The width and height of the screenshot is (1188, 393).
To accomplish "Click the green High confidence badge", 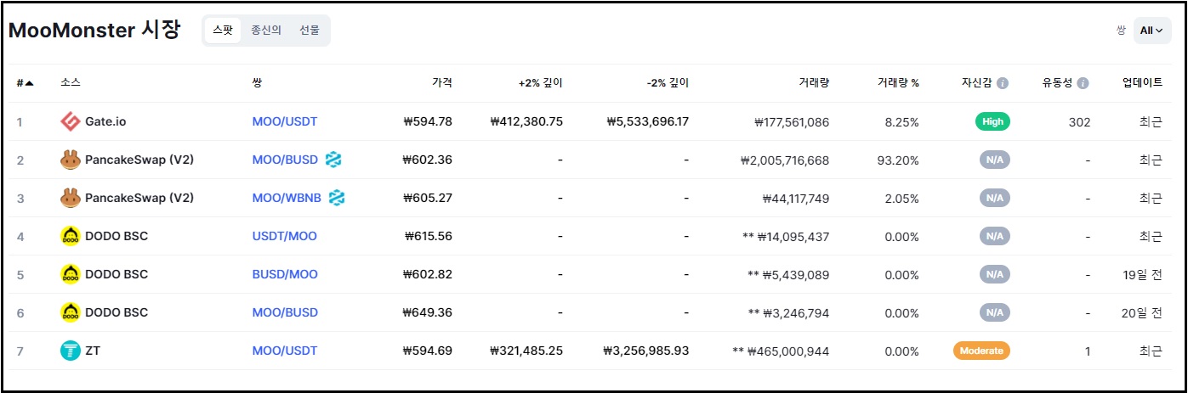I will click(992, 121).
